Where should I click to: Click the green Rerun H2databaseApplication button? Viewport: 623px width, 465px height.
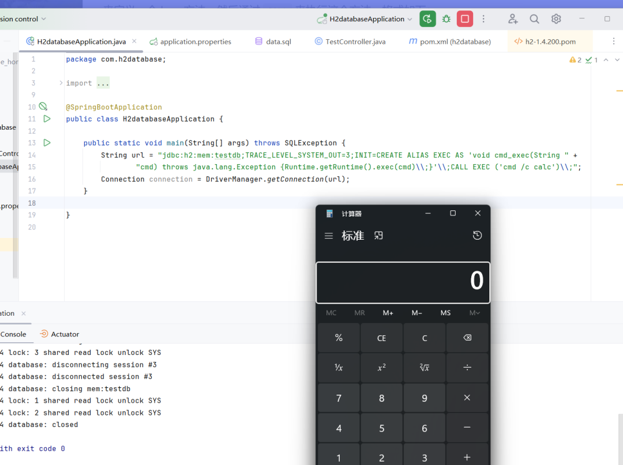[x=427, y=19]
